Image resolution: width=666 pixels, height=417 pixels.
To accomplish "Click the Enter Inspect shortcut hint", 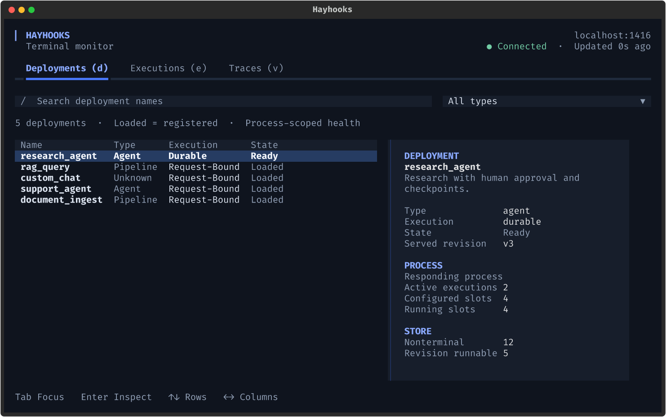I will point(116,397).
